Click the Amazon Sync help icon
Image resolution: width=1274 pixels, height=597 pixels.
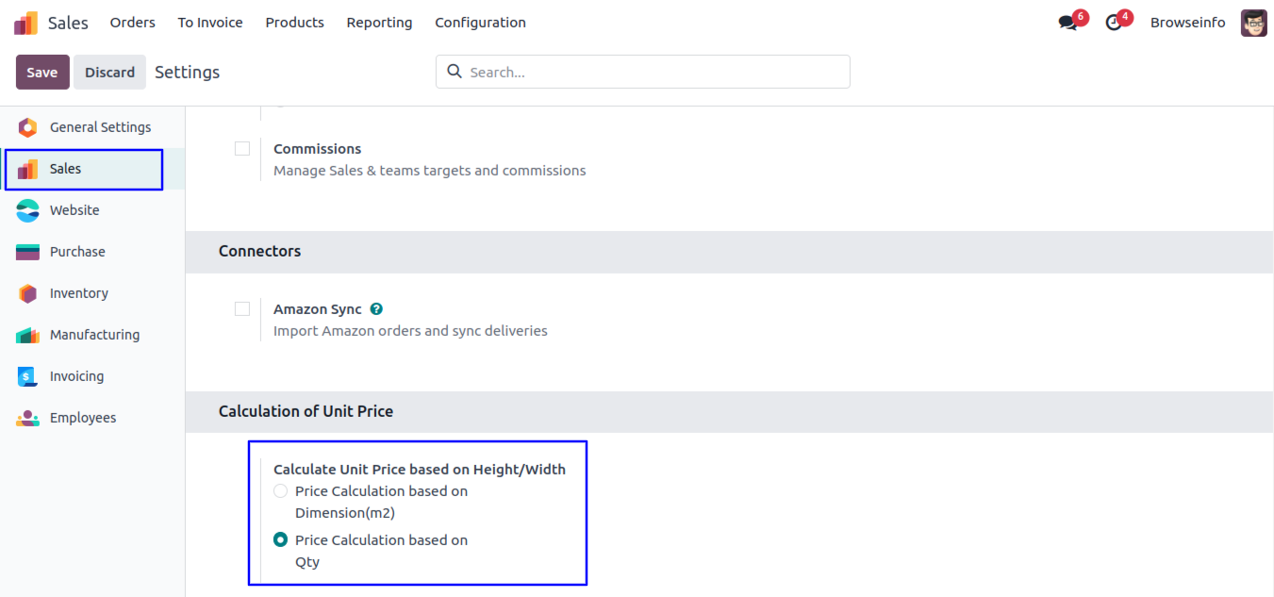(376, 308)
